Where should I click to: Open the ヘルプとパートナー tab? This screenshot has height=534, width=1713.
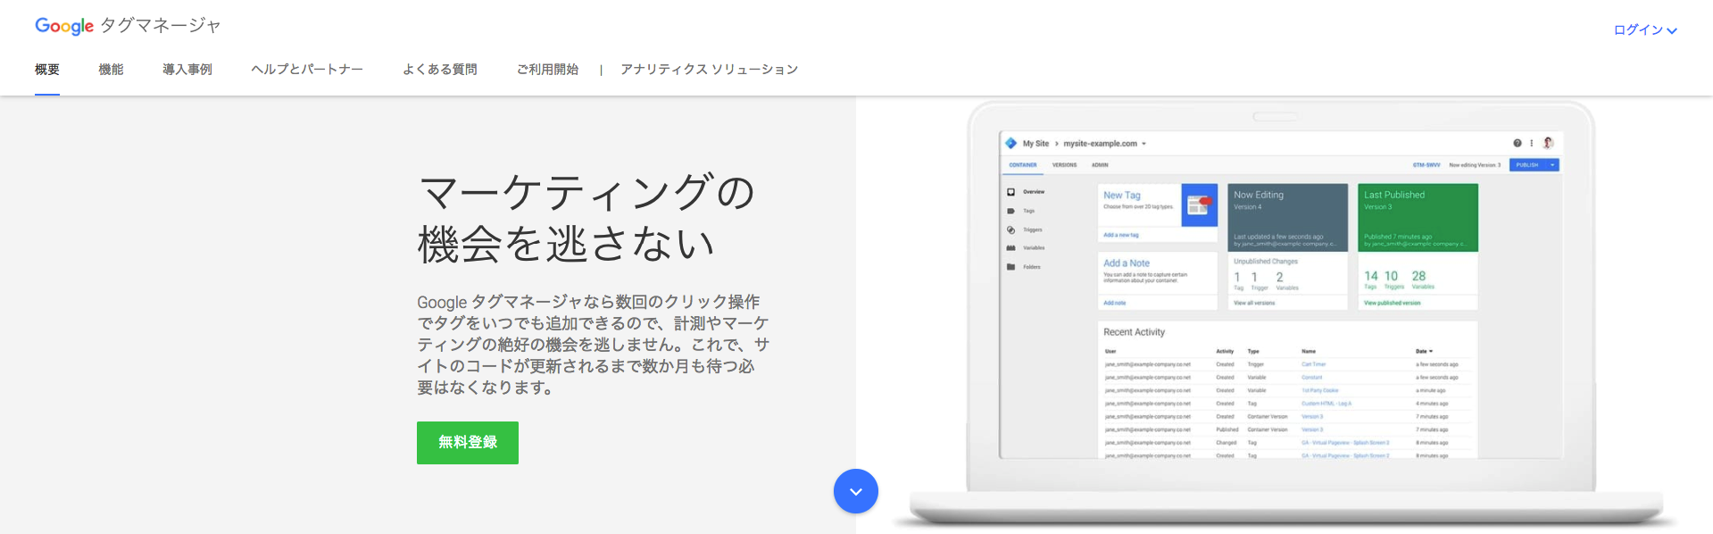307,70
